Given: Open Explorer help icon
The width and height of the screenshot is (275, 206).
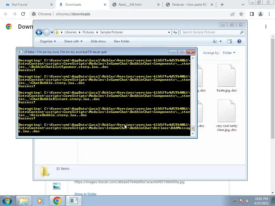Looking at the screenshot, I should (x=239, y=41).
